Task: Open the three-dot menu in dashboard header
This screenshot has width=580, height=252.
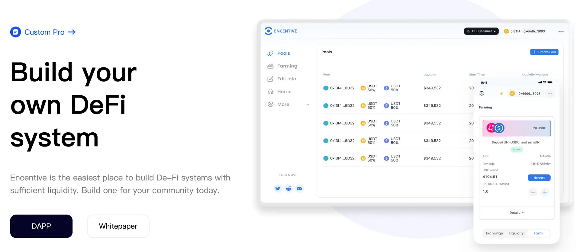Action: pos(561,31)
